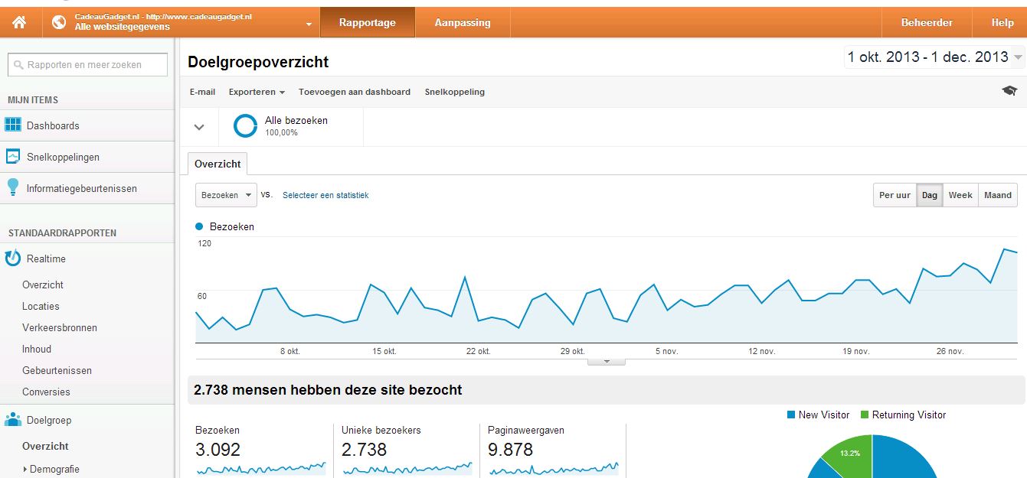Click the Dashboards grid icon

[13, 125]
